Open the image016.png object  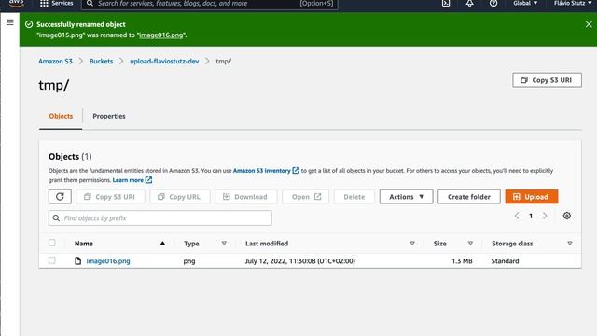click(108, 261)
